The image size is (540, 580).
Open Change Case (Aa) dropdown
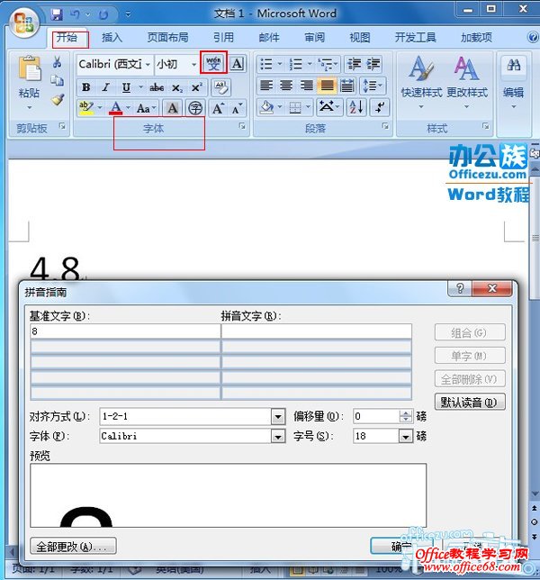pos(146,108)
